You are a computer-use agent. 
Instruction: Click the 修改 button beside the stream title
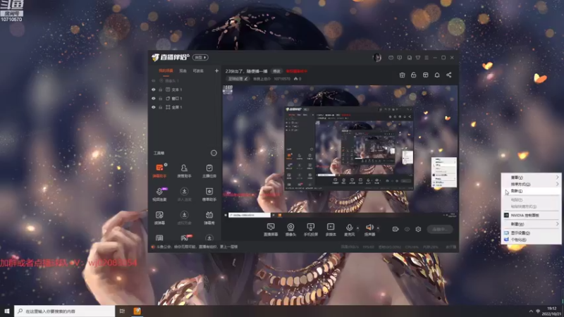(x=276, y=71)
